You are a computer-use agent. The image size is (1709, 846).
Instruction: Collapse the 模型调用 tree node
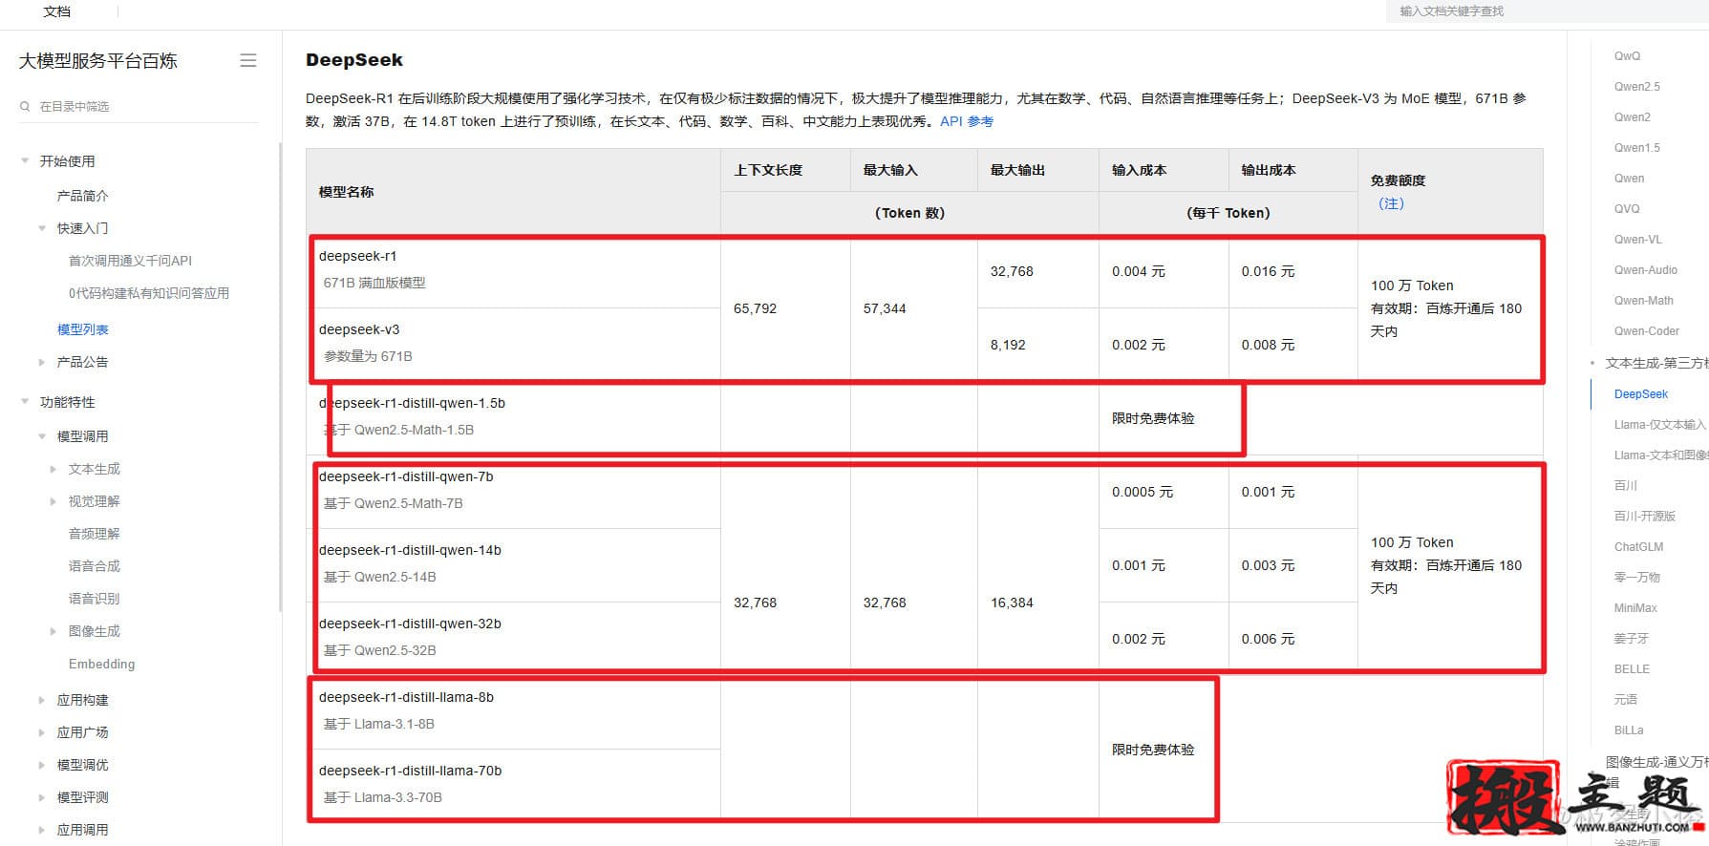coord(42,436)
